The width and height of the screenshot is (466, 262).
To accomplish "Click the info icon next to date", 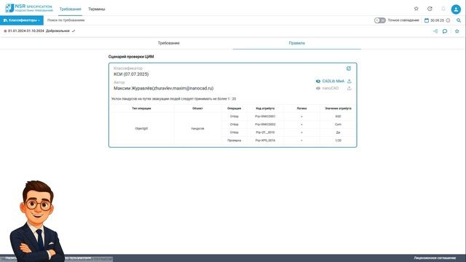I will point(448,20).
